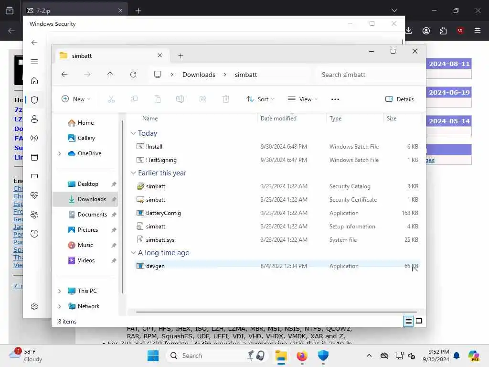Screen dimensions: 489x367
Task: Click the back arrow in Windows Security
Action: pyautogui.click(x=34, y=43)
